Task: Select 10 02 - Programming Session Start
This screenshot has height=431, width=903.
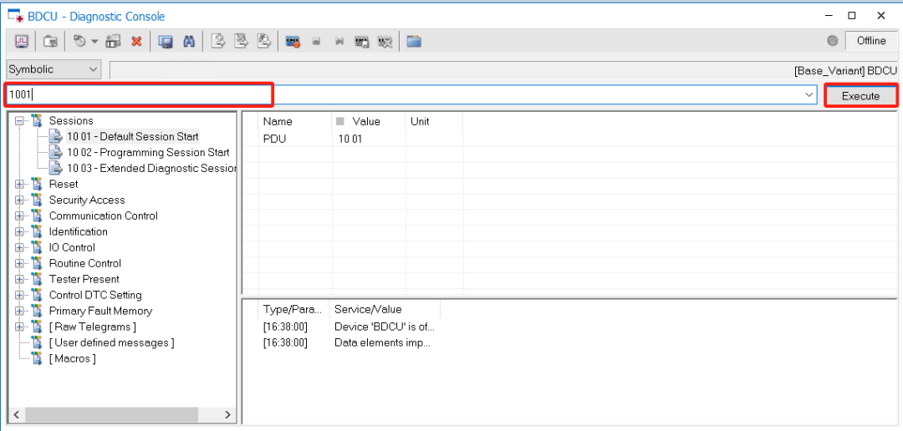Action: (x=149, y=153)
